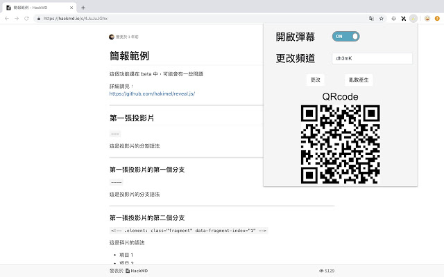Click the HackMD link in the footer

pos(137,271)
